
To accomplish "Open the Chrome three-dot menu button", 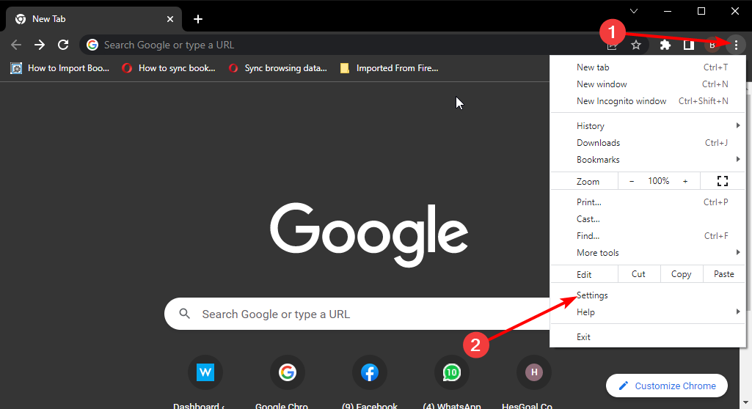I will (736, 45).
